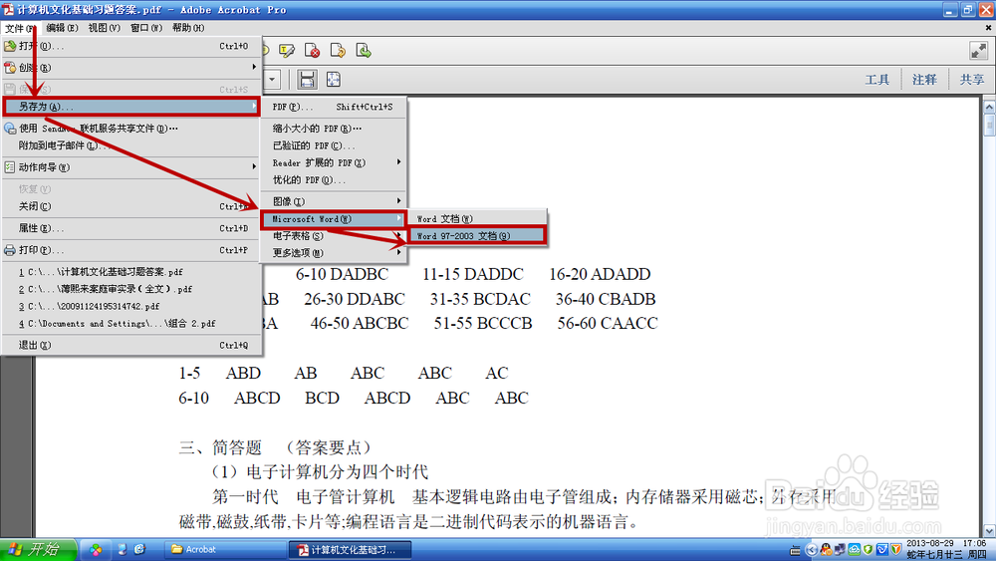
Task: Choose 已验证的 PDF option
Action: [334, 145]
